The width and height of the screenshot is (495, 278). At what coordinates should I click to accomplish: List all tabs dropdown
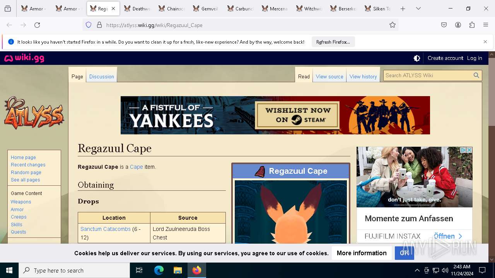(x=418, y=8)
